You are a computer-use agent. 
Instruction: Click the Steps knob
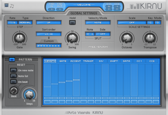(29, 95)
